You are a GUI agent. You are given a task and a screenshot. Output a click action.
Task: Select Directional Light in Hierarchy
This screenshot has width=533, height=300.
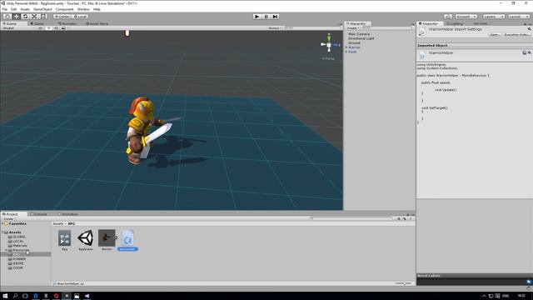361,38
